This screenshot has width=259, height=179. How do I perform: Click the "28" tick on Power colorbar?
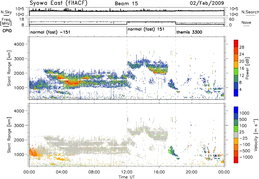242,47
